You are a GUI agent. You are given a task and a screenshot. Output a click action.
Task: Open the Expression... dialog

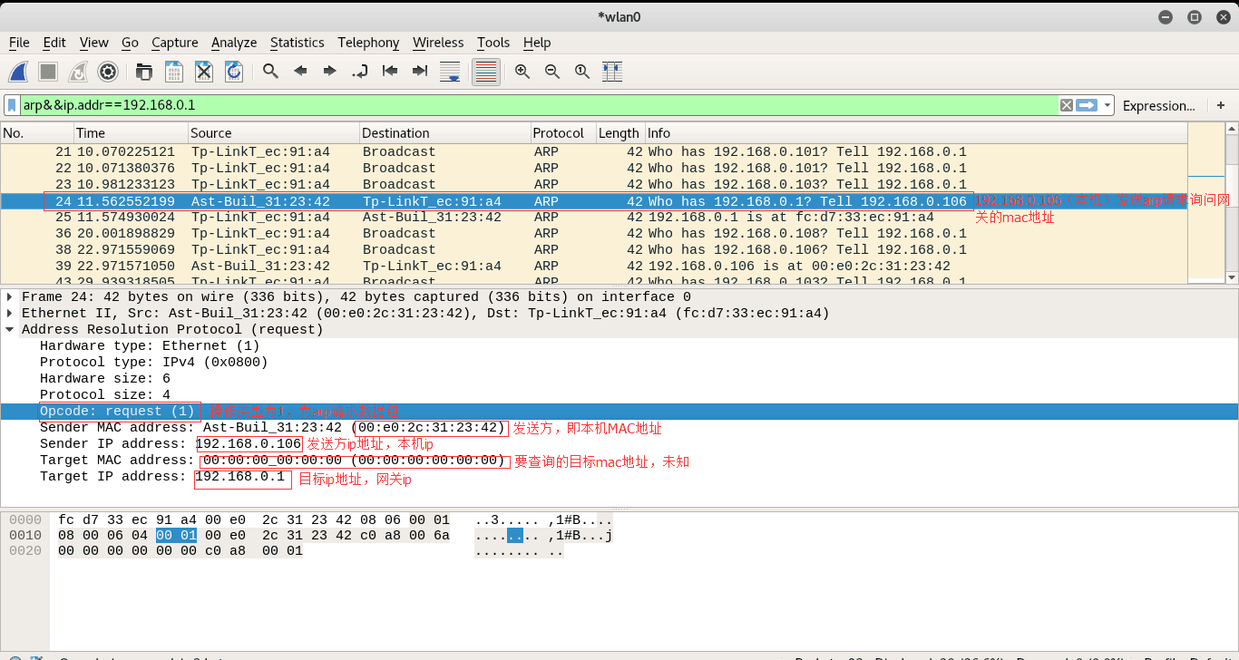(x=1158, y=105)
